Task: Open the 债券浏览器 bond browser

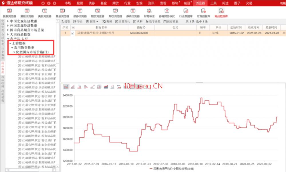Action: [x=80, y=13]
